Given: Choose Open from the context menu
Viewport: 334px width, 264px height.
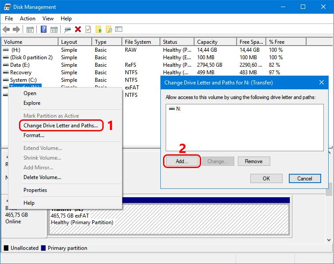Looking at the screenshot, I should point(30,93).
